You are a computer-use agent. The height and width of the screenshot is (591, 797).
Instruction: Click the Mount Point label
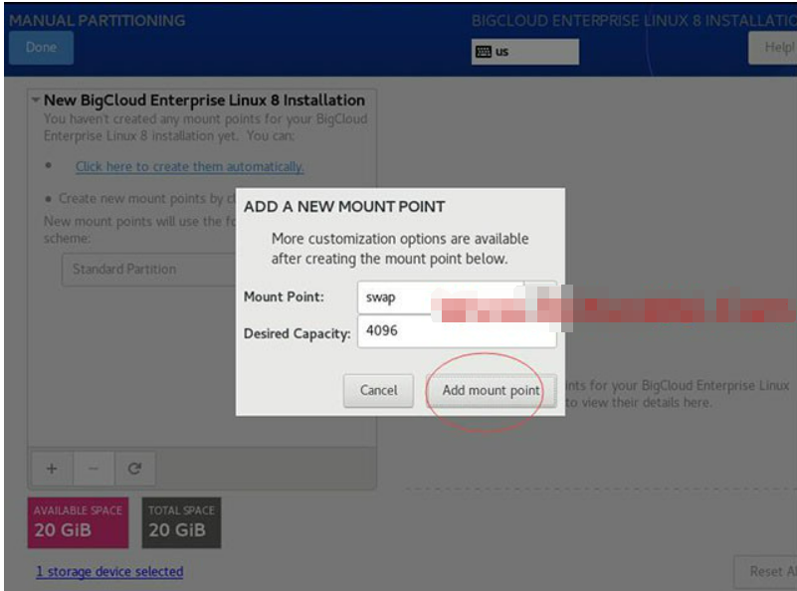[284, 296]
